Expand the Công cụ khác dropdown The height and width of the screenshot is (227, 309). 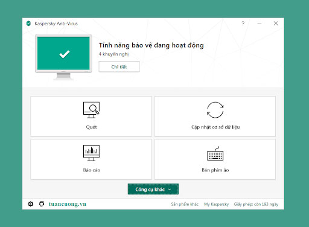point(153,189)
